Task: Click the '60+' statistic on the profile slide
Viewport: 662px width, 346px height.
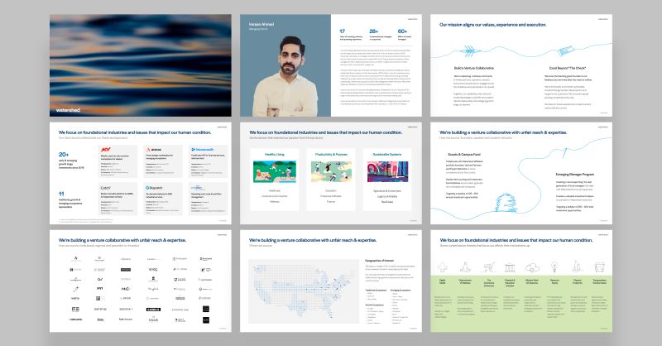Action: [402, 31]
